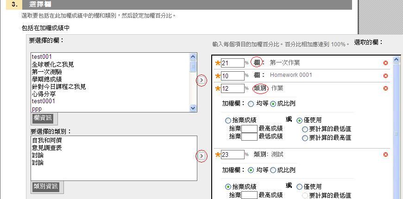Remove Homework 0001 row with red X
The height and width of the screenshot is (199, 403).
tap(385, 75)
